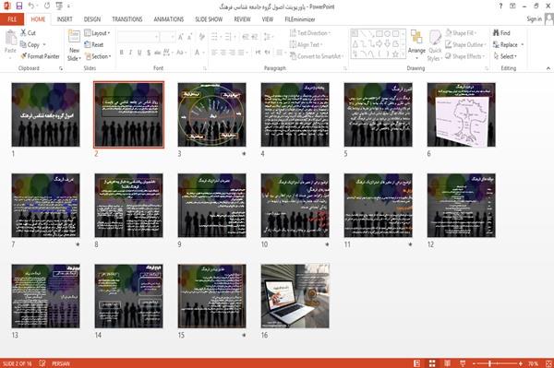Center align text
554x368 pixels.
[223, 53]
